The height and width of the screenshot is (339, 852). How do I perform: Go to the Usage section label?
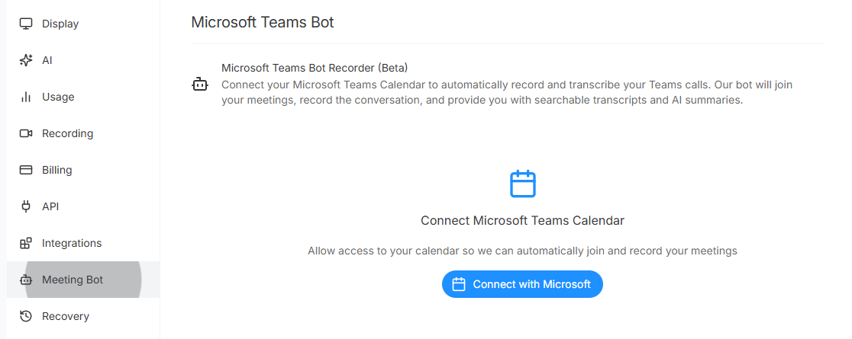click(58, 97)
